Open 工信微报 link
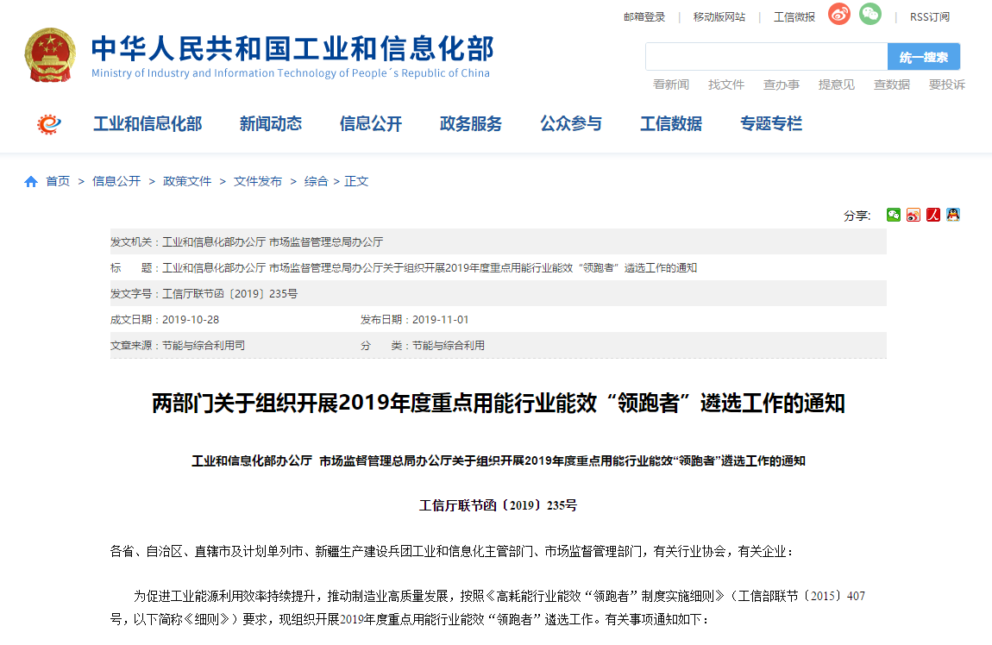Screen dimensions: 992x645 794,17
